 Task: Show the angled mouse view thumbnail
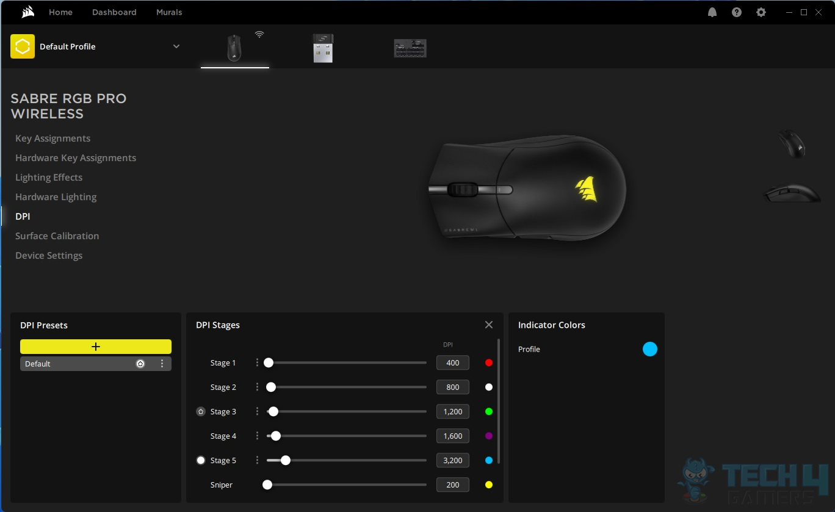click(x=792, y=144)
